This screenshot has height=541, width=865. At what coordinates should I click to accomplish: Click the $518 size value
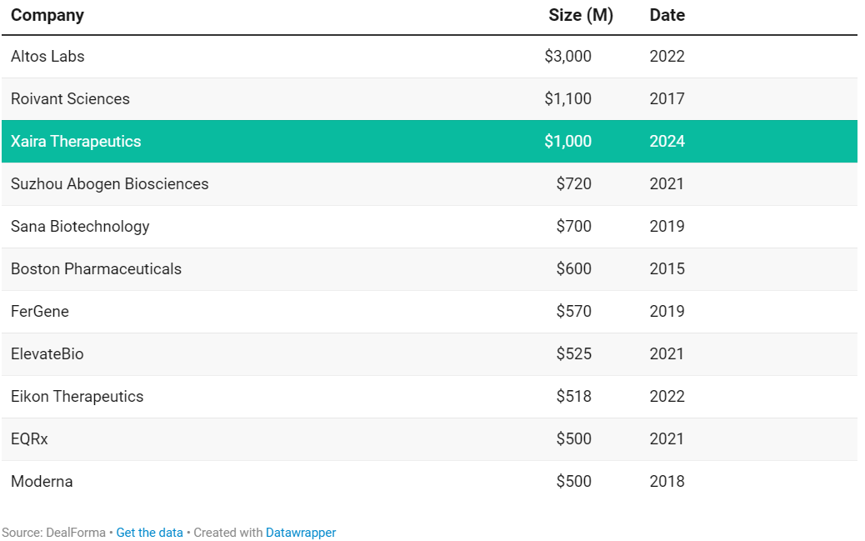coord(573,397)
